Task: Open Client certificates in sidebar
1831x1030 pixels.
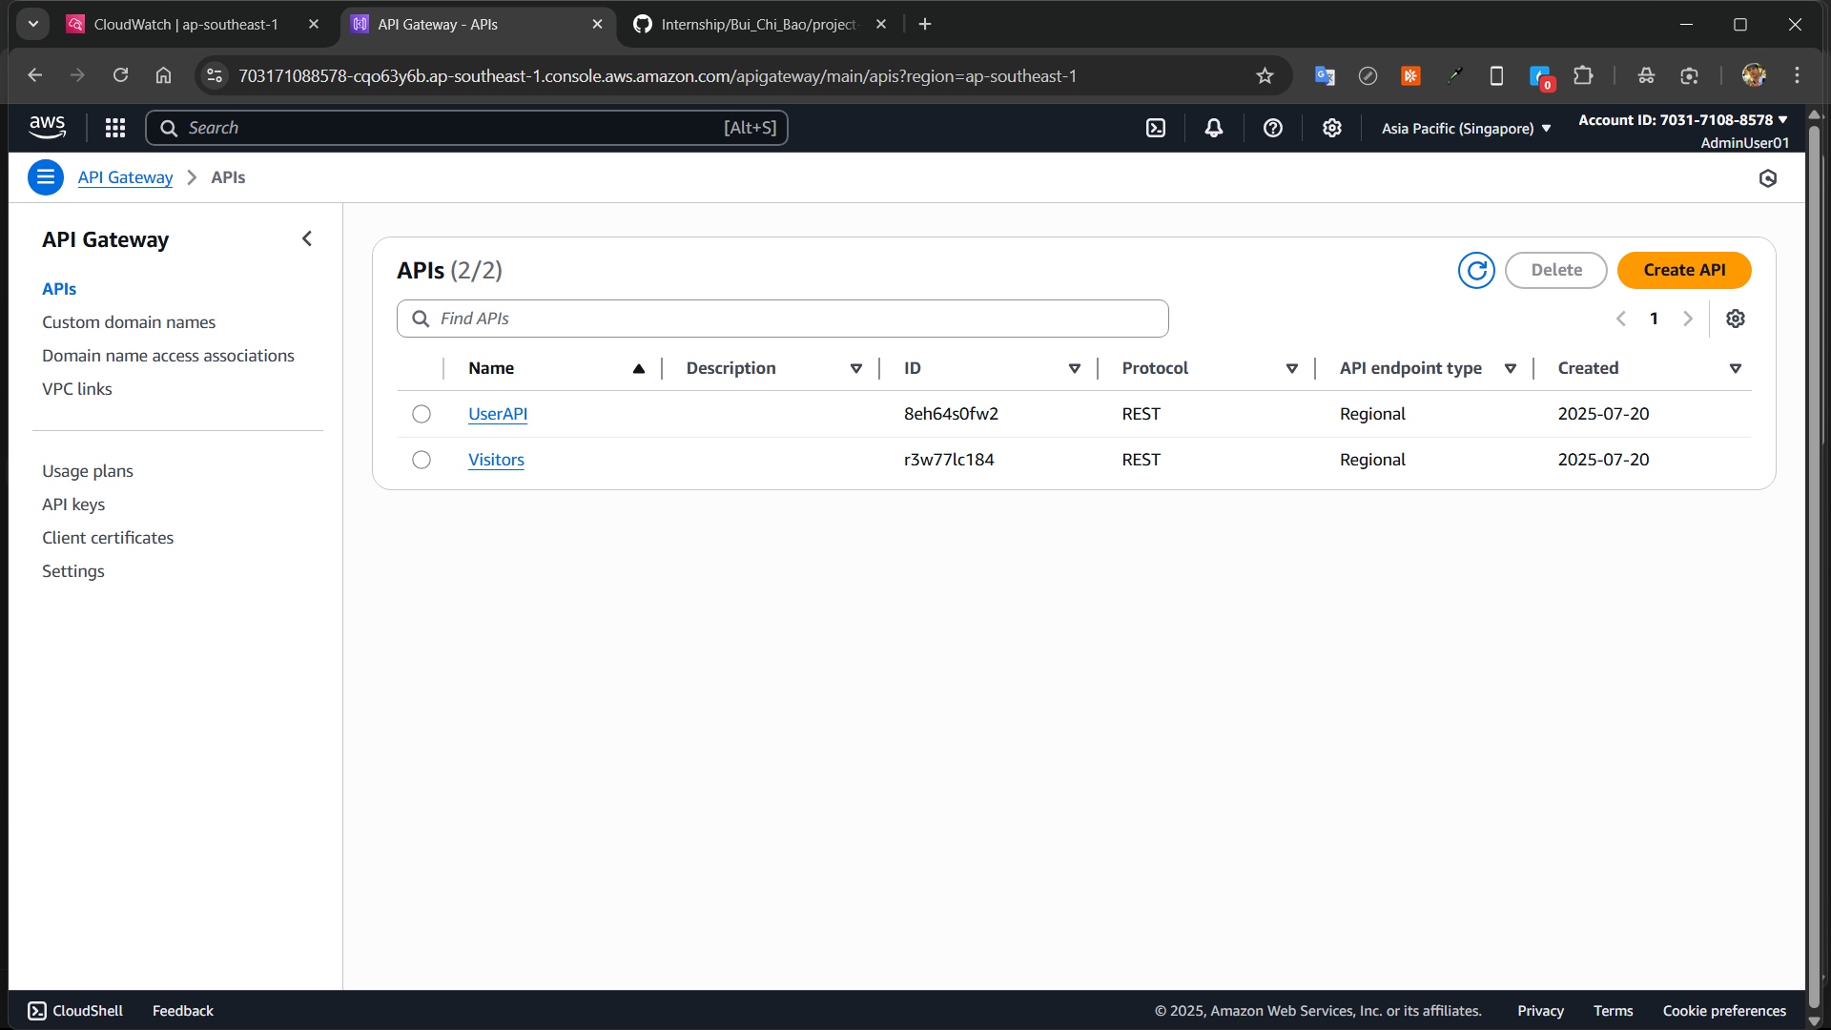Action: pos(108,538)
